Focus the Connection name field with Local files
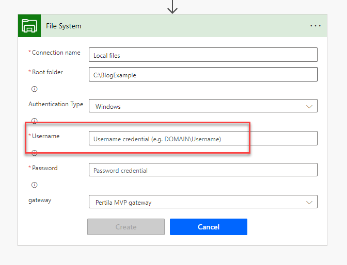The height and width of the screenshot is (265, 347). (202, 55)
